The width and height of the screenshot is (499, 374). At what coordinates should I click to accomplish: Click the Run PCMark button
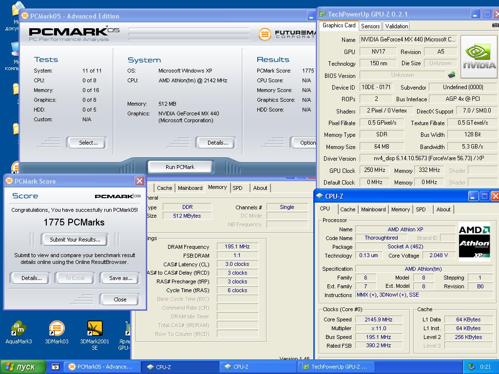coord(180,167)
